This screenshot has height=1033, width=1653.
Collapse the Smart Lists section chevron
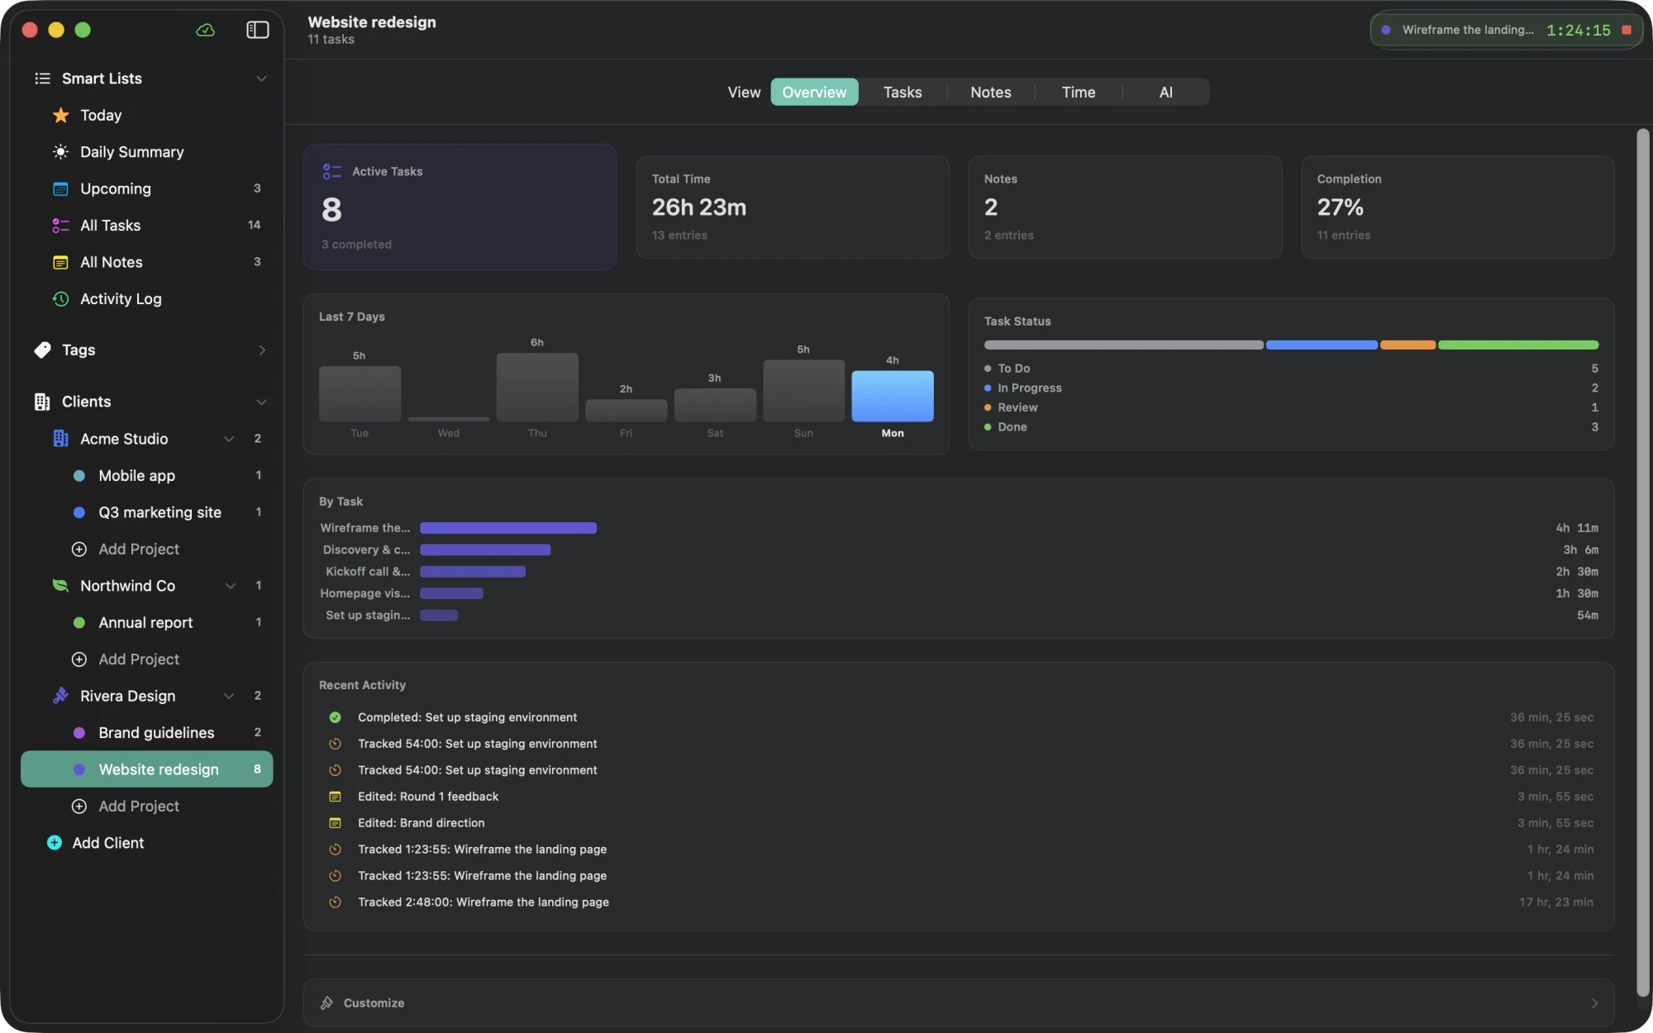261,79
